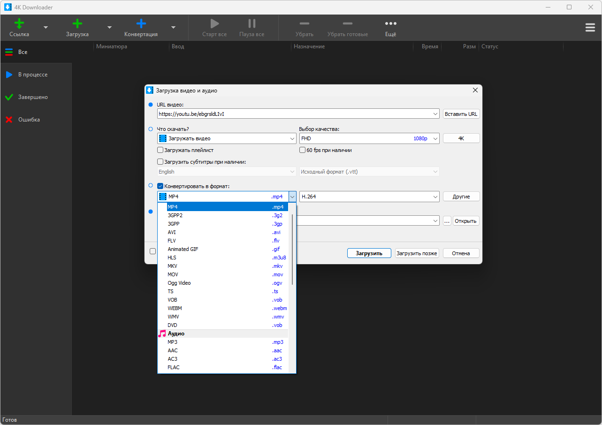Open the H.264 codec dropdown
The height and width of the screenshot is (425, 602).
tap(369, 197)
